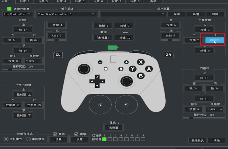
Task: Expand the Xbox One Controller 0 device dropdown
Action: [66, 14]
